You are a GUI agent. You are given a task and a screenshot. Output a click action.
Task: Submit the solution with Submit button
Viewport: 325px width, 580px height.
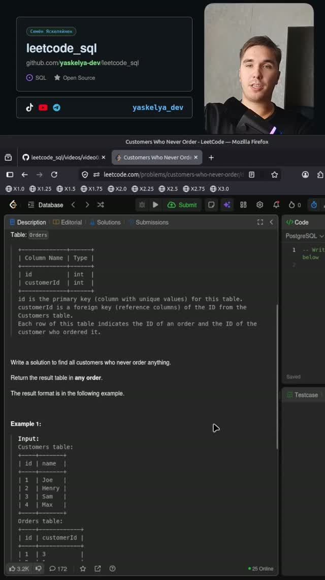[x=182, y=205]
